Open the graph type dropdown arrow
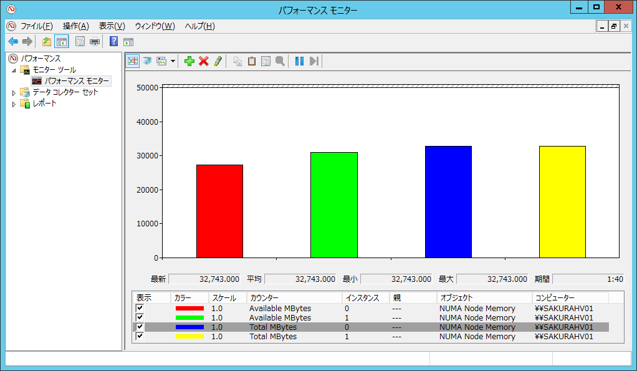Screen dimensions: 637x371 (173, 61)
